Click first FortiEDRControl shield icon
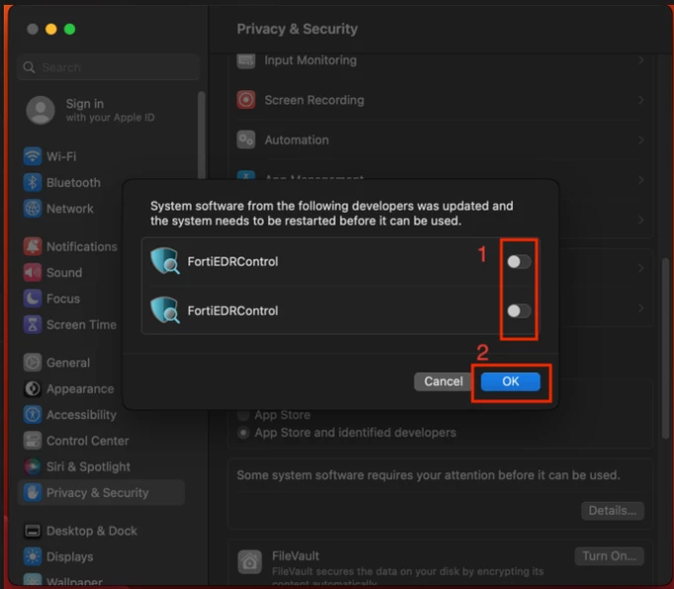 (165, 261)
